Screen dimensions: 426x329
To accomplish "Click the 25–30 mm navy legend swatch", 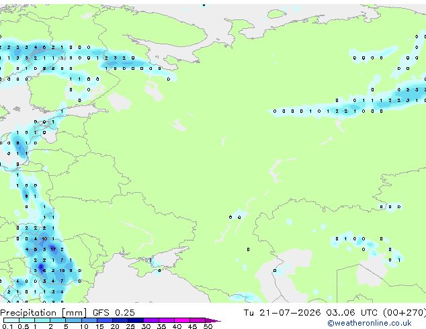I will (x=135, y=320).
